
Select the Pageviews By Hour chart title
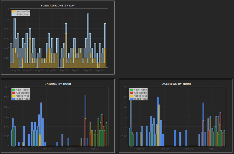(175, 84)
